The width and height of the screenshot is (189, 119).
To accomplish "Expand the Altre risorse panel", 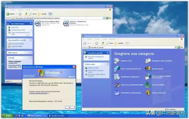I will 31,52.
